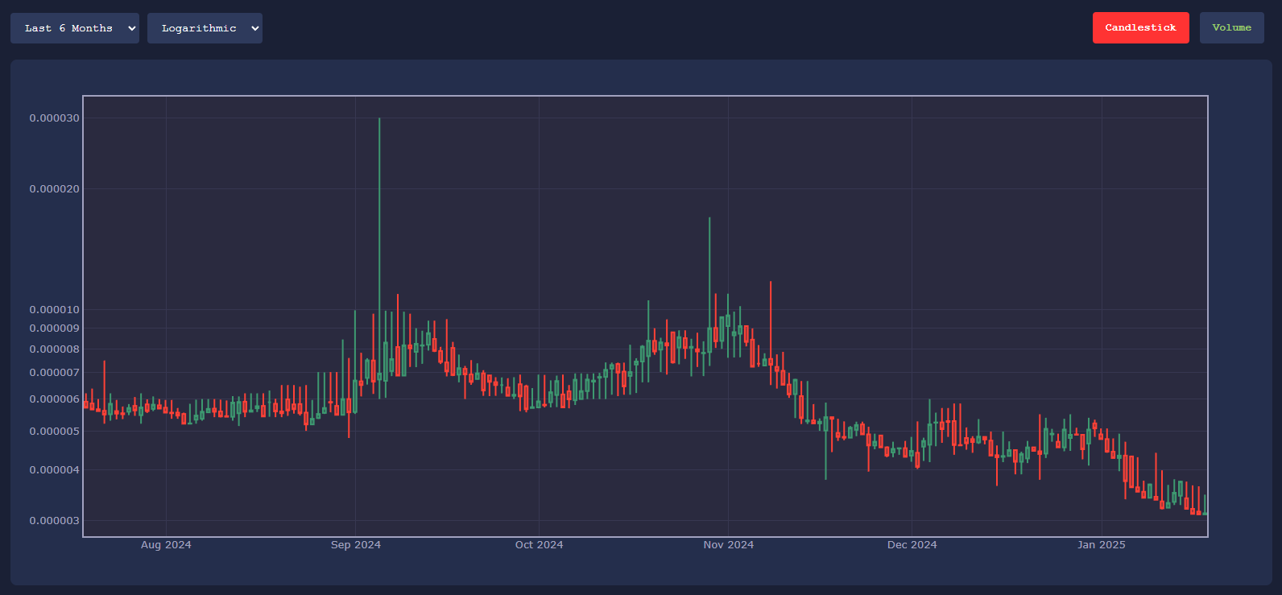The image size is (1282, 595).
Task: Click the Dec 2024 axis label
Action: coord(912,545)
